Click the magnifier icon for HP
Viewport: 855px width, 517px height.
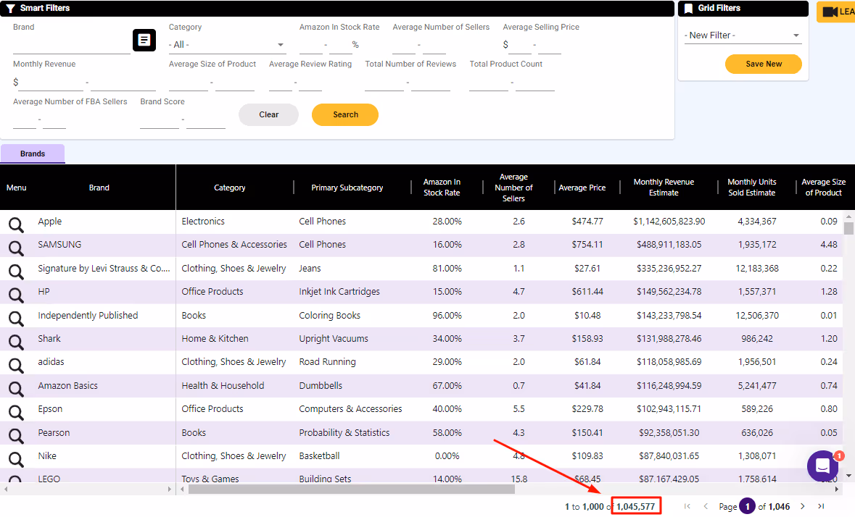(x=16, y=295)
